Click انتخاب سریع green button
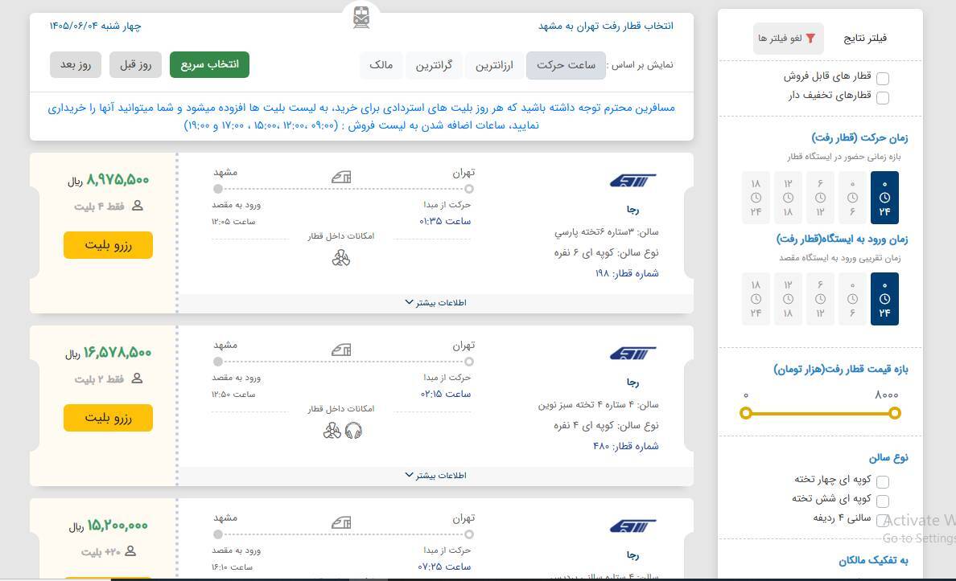 pyautogui.click(x=210, y=64)
